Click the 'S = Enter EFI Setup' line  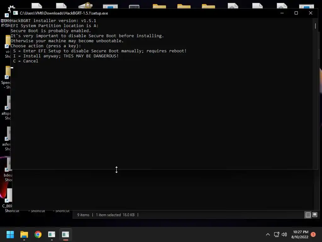pyautogui.click(x=100, y=51)
